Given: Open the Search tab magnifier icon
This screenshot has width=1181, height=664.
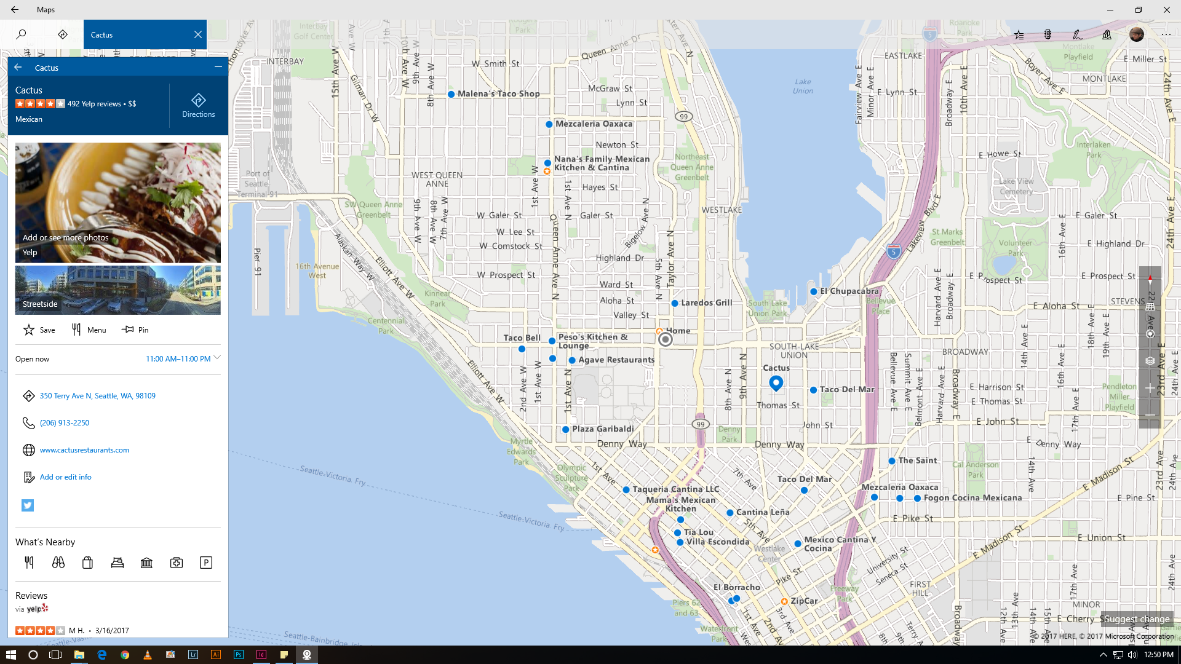Looking at the screenshot, I should [21, 34].
